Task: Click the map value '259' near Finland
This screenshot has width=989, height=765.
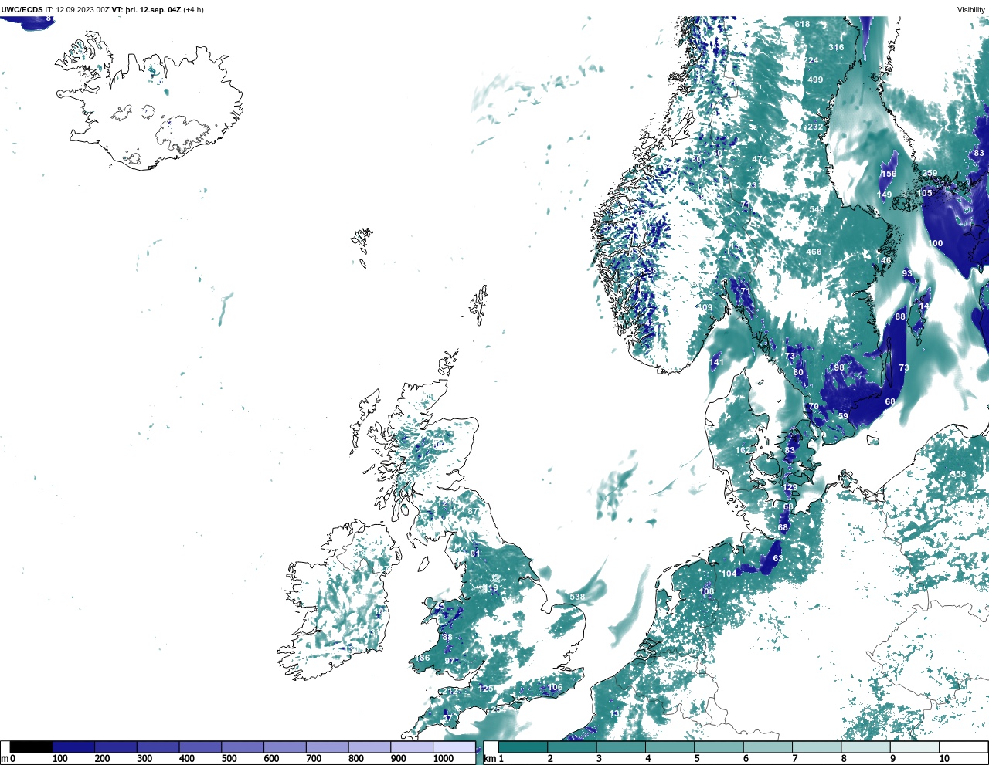Action: pos(930,174)
